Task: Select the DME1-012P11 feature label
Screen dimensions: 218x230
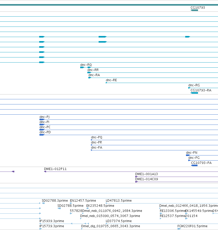Action: pos(55,169)
